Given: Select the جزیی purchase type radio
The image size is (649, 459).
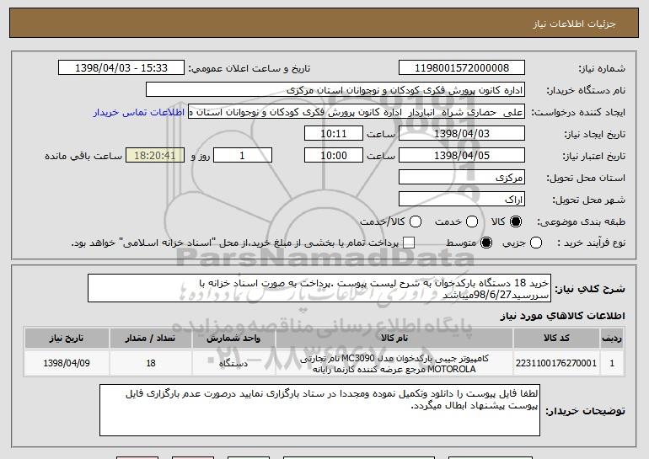Looking at the screenshot, I should (535, 243).
